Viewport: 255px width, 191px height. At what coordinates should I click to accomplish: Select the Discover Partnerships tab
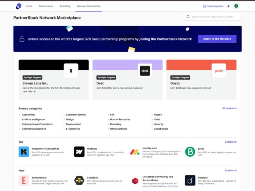pyautogui.click(x=89, y=6)
